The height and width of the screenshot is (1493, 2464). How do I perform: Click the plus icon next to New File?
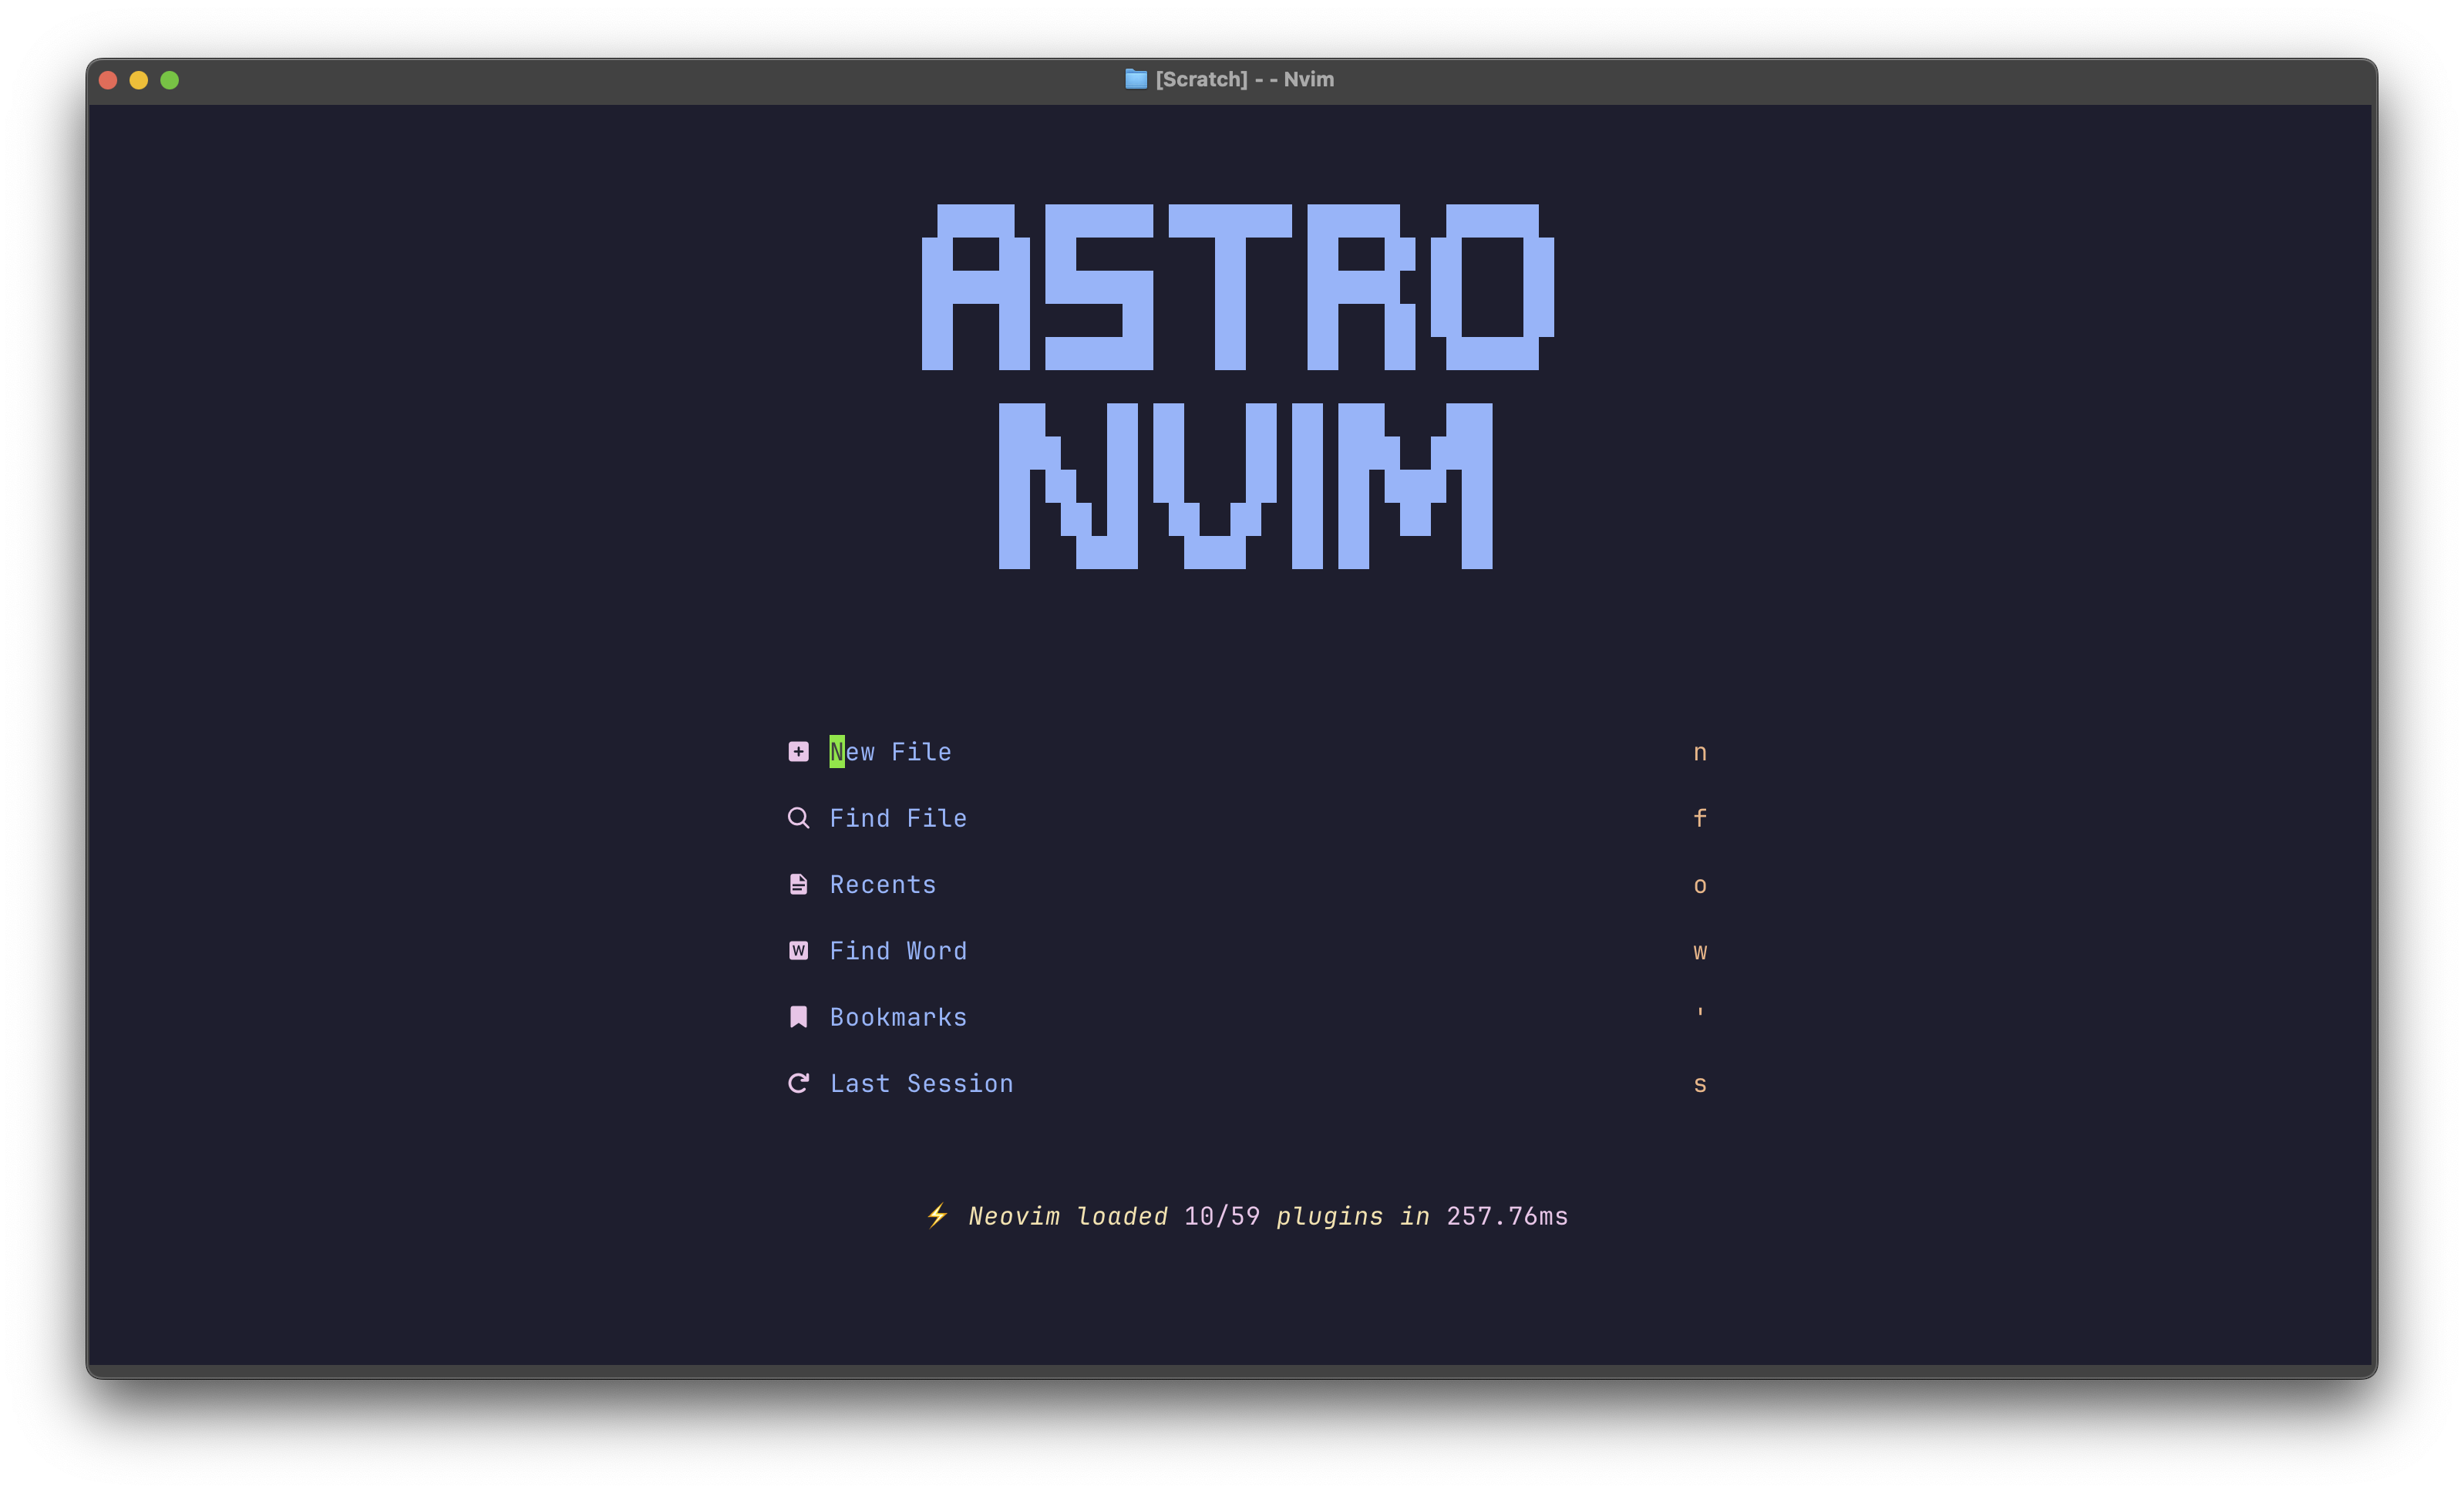pyautogui.click(x=797, y=751)
